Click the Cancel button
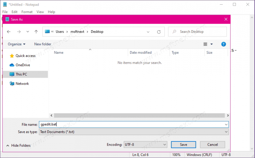The width and height of the screenshot is (255, 158). pos(212,144)
